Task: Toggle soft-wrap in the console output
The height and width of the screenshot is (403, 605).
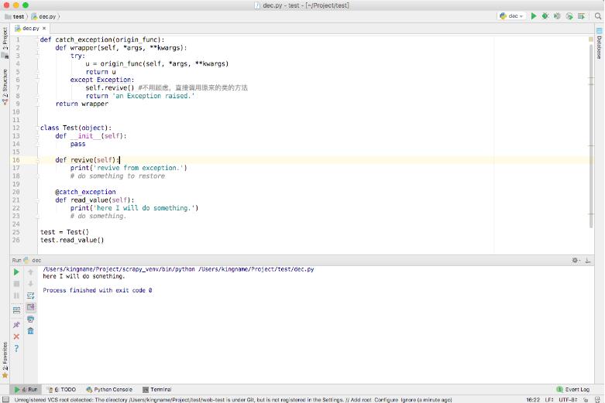Action: tap(30, 295)
